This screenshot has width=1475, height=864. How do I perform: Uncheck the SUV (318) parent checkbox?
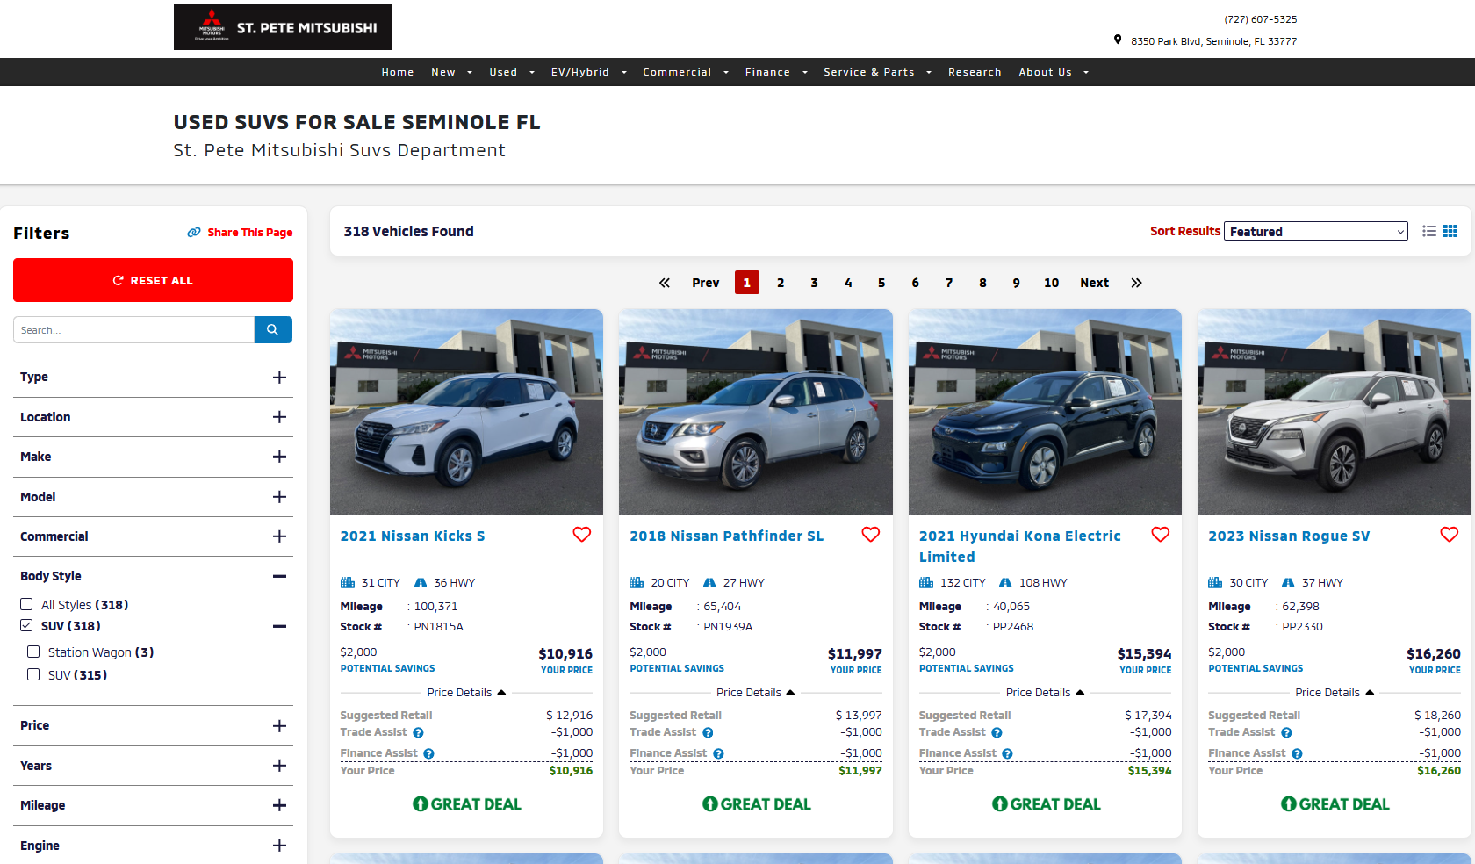coord(26,625)
